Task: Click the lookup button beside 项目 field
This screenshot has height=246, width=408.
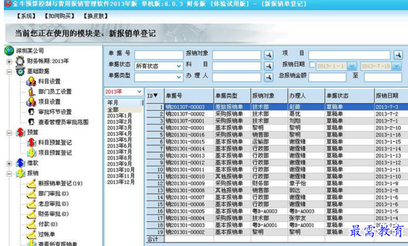Action: (x=397, y=55)
